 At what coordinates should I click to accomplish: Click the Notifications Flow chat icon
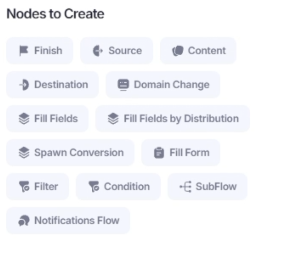[x=24, y=220]
